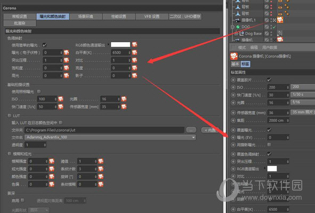Click Corona camera icon beside 条纹计数 field

(101, 169)
